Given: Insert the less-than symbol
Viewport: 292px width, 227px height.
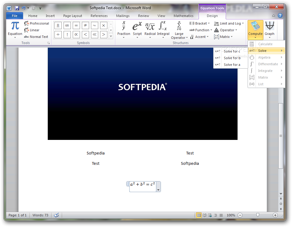Looking at the screenshot, I should 85,34.
